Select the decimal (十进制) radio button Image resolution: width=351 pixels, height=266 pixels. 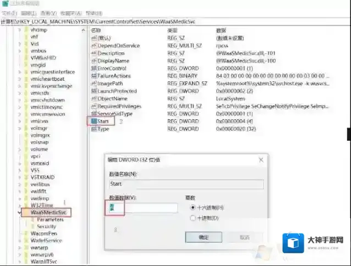(x=193, y=218)
